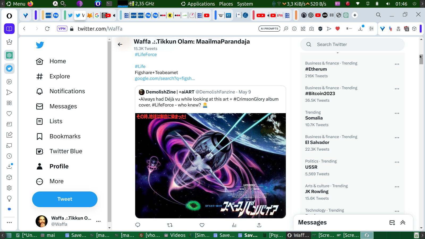Image resolution: width=425 pixels, height=239 pixels.
Task: Go back using the browser back arrow
Action: tap(24, 29)
